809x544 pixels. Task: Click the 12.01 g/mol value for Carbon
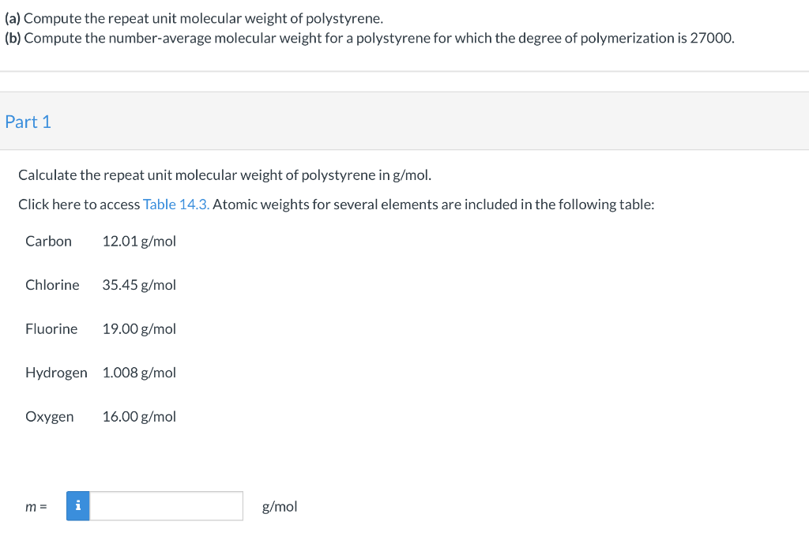pyautogui.click(x=139, y=241)
